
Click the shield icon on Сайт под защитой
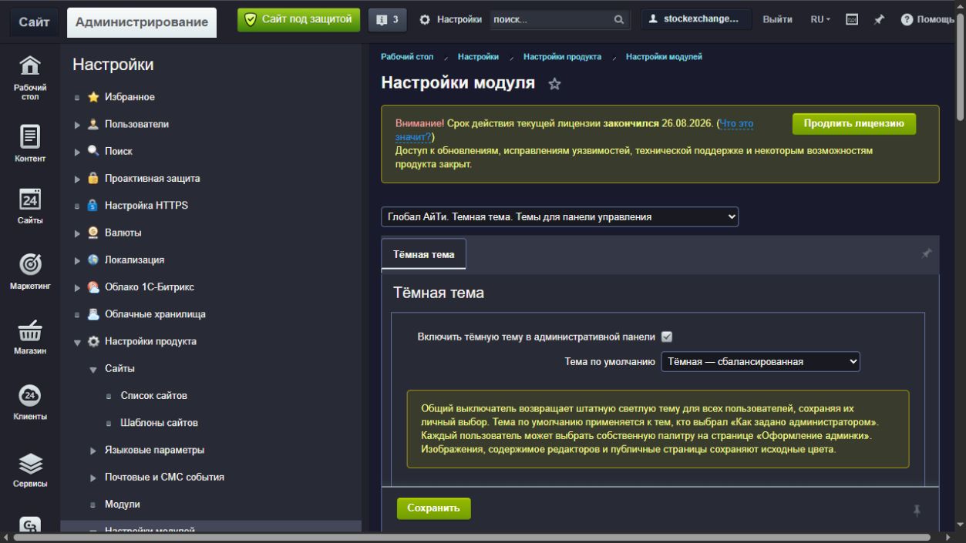pyautogui.click(x=251, y=19)
